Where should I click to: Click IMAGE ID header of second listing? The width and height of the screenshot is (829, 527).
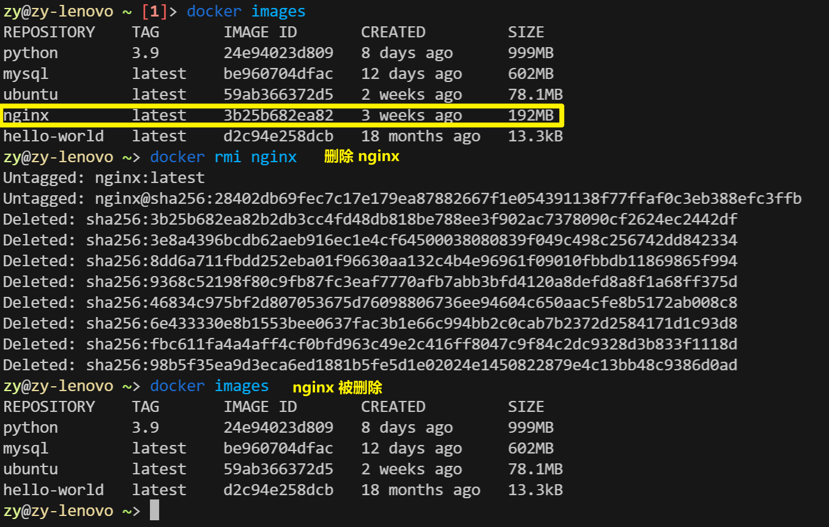click(260, 406)
